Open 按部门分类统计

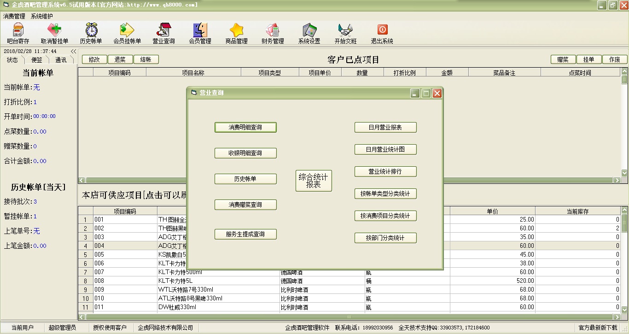pyautogui.click(x=385, y=238)
